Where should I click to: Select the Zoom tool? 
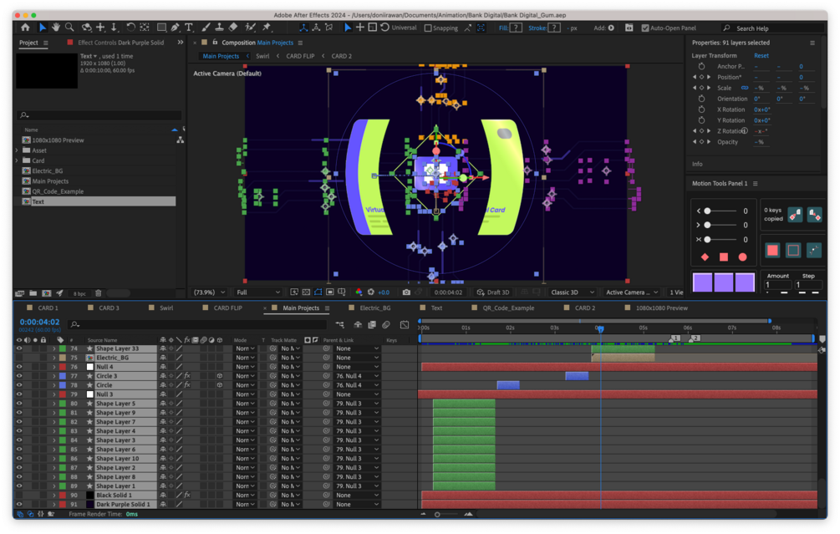pyautogui.click(x=69, y=28)
